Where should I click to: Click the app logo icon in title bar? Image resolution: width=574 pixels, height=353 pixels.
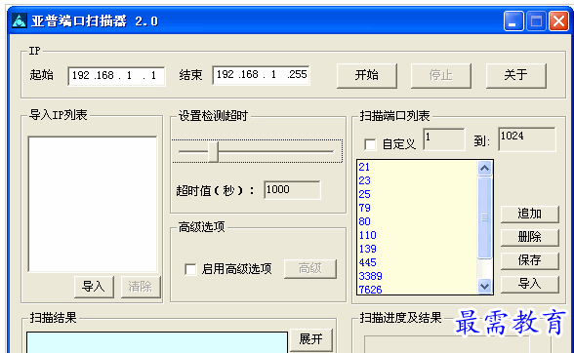pyautogui.click(x=20, y=20)
